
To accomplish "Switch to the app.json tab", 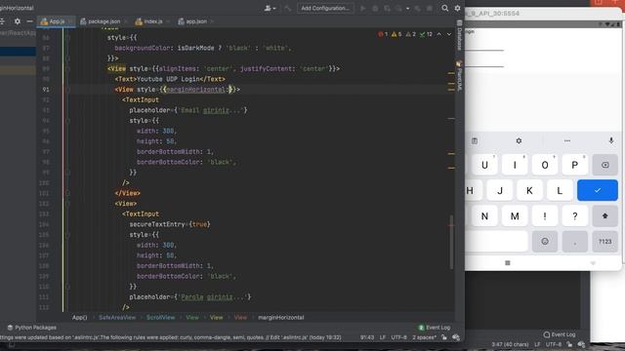I will point(195,21).
